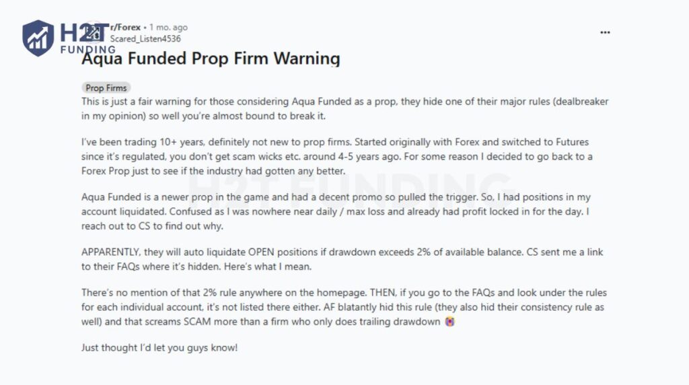Click the crying emoji ending the post
The height and width of the screenshot is (385, 689).
click(451, 322)
